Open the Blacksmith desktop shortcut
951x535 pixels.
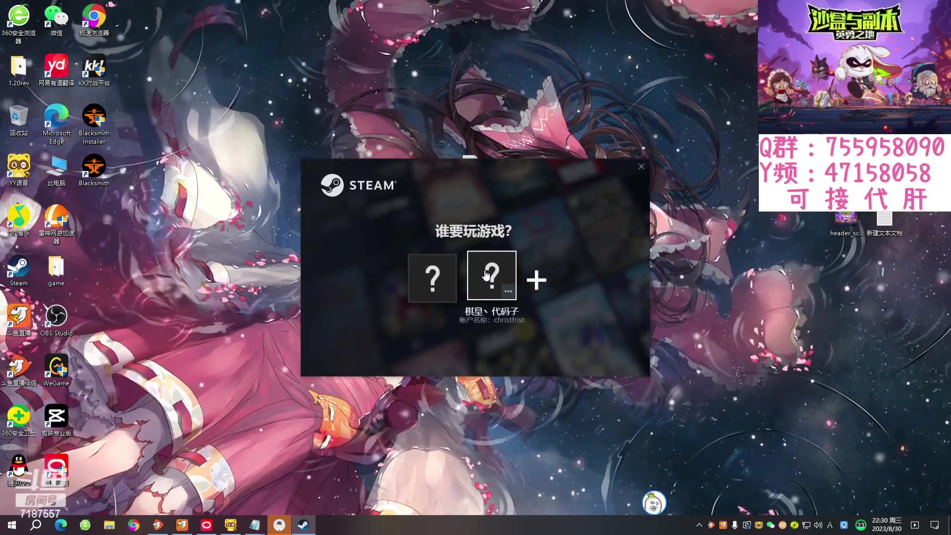[94, 171]
